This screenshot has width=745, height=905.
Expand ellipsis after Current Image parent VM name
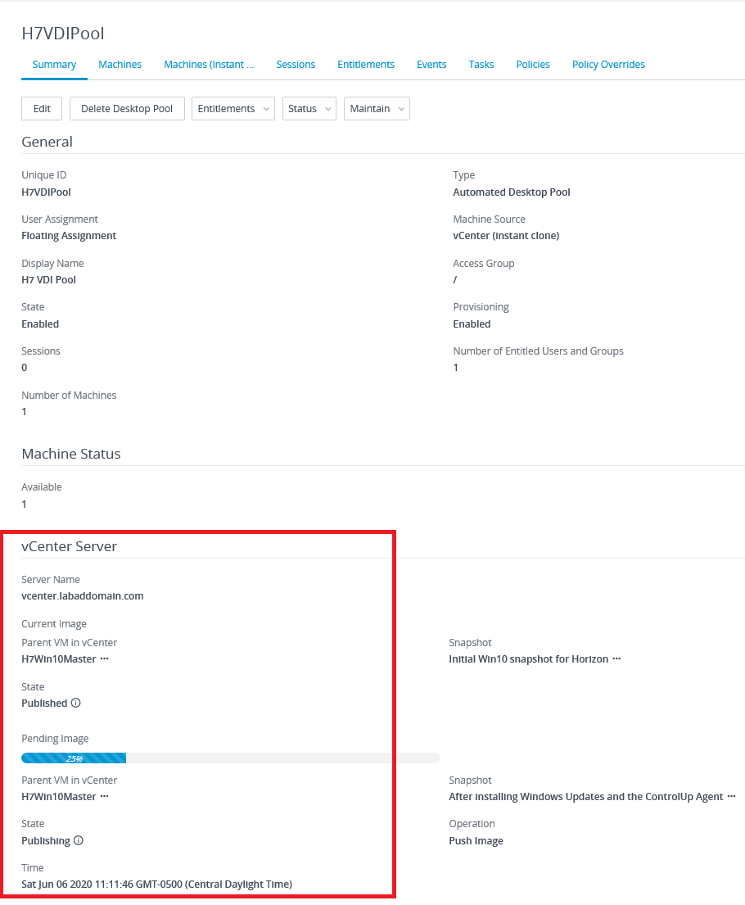(104, 659)
